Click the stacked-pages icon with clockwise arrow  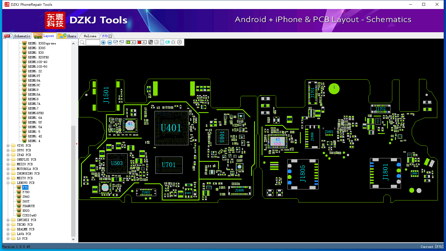116,42
